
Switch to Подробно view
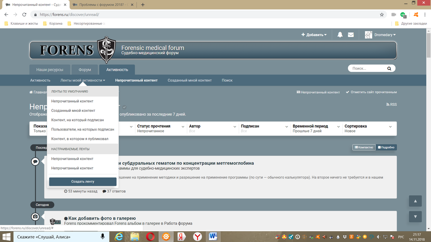386,147
